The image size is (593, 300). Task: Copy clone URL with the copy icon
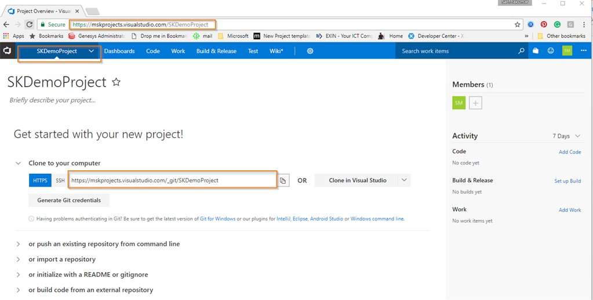click(283, 181)
